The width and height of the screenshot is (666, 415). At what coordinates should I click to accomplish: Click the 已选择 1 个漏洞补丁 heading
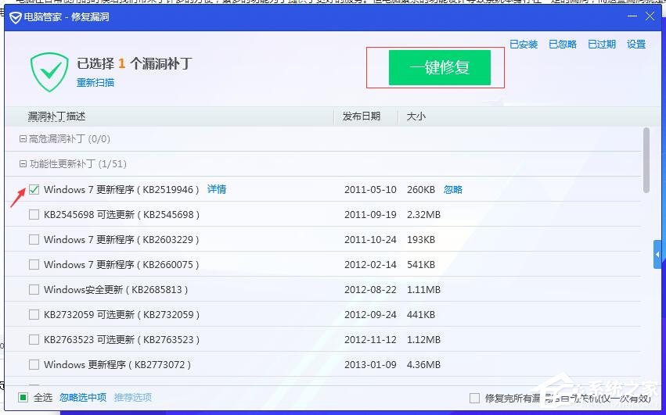(135, 63)
